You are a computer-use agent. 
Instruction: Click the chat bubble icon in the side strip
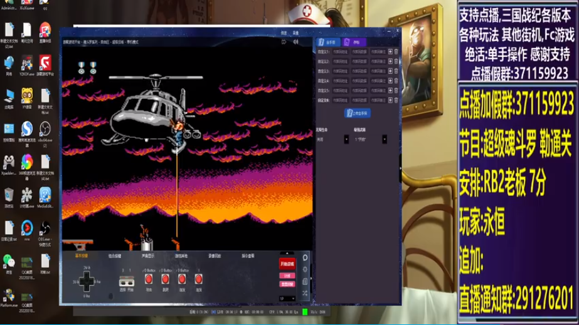305,257
